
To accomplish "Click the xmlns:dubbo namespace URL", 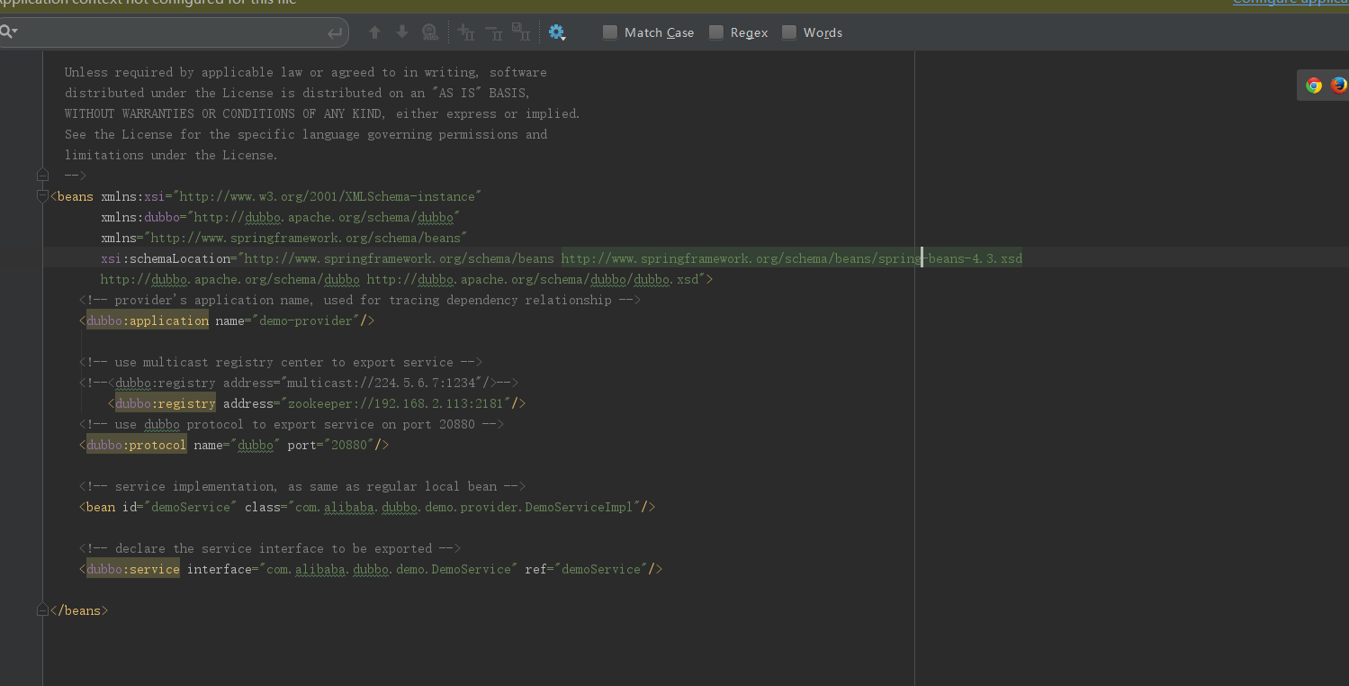I will pos(324,217).
